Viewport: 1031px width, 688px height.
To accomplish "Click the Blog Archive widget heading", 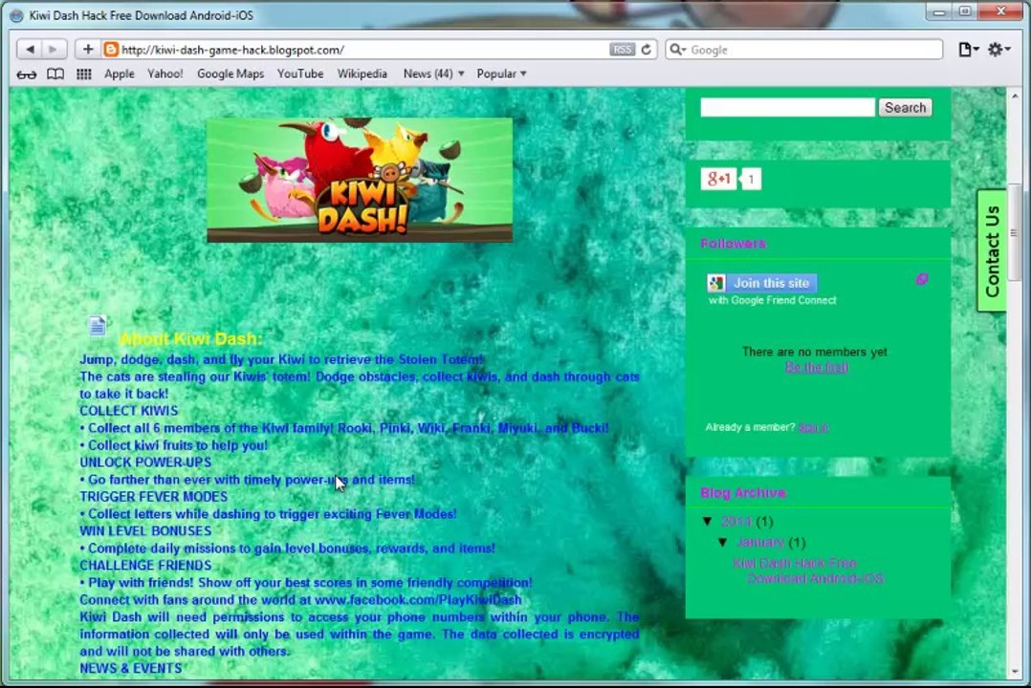I will (x=743, y=493).
